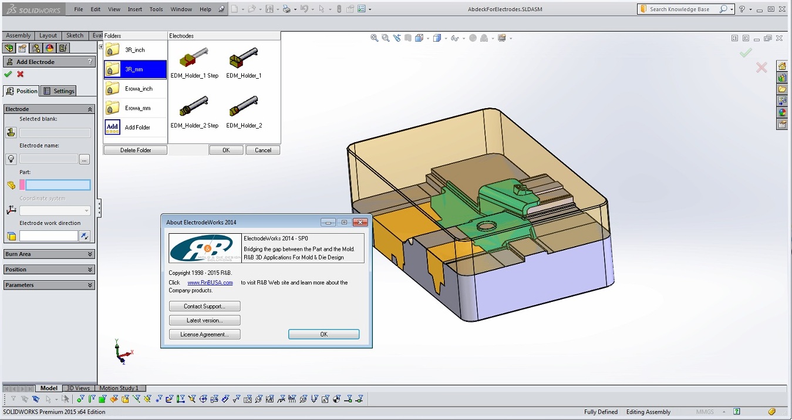
Task: Click the Electrode name lightbulb icon
Action: coord(11,159)
